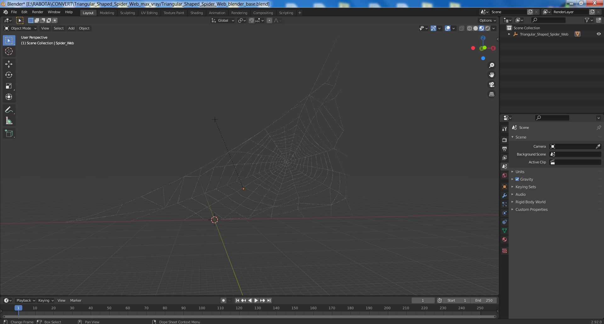Jump to the timeline start frame
The image size is (604, 324).
click(x=237, y=300)
